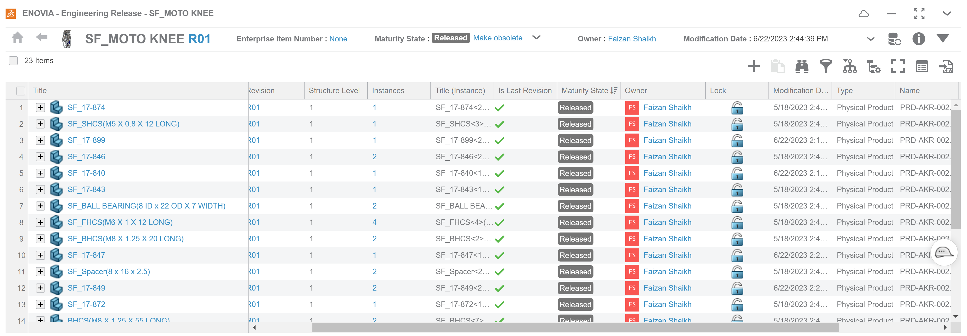Open dropdown chevron next to Make obsolete
This screenshot has width=967, height=336.
536,38
